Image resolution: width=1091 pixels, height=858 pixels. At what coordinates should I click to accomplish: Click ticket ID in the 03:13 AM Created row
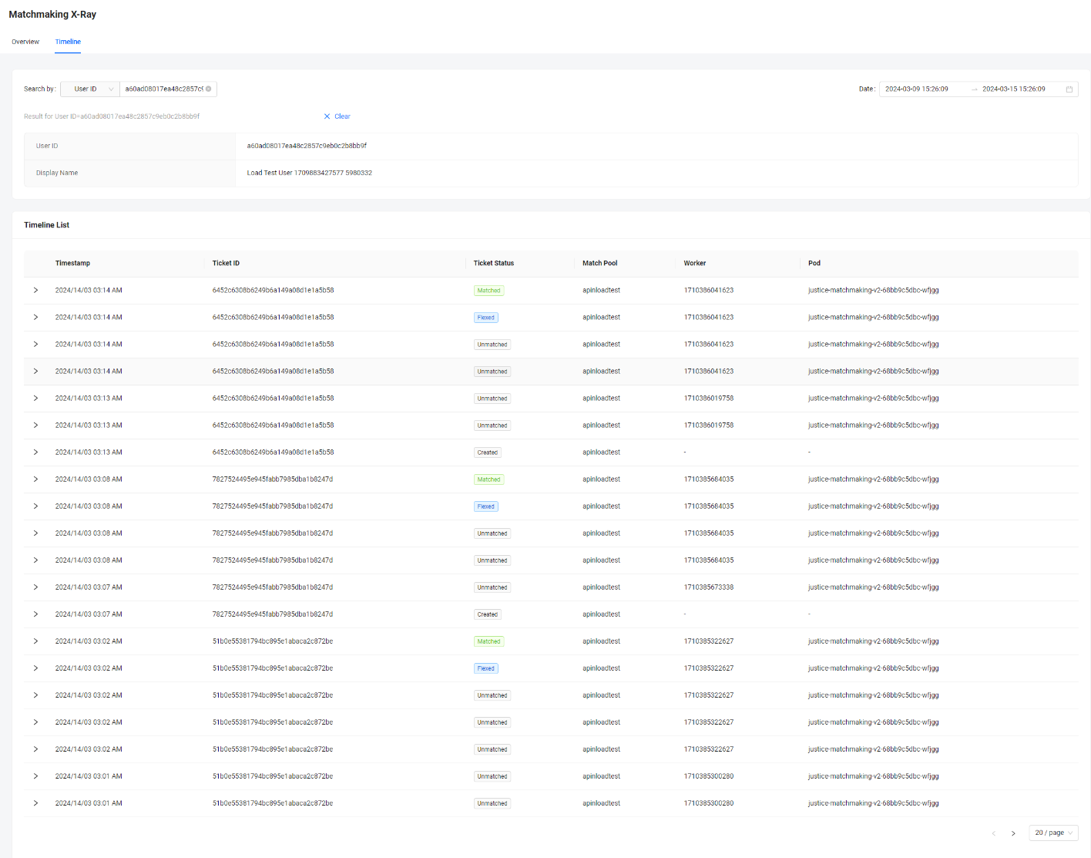[273, 453]
